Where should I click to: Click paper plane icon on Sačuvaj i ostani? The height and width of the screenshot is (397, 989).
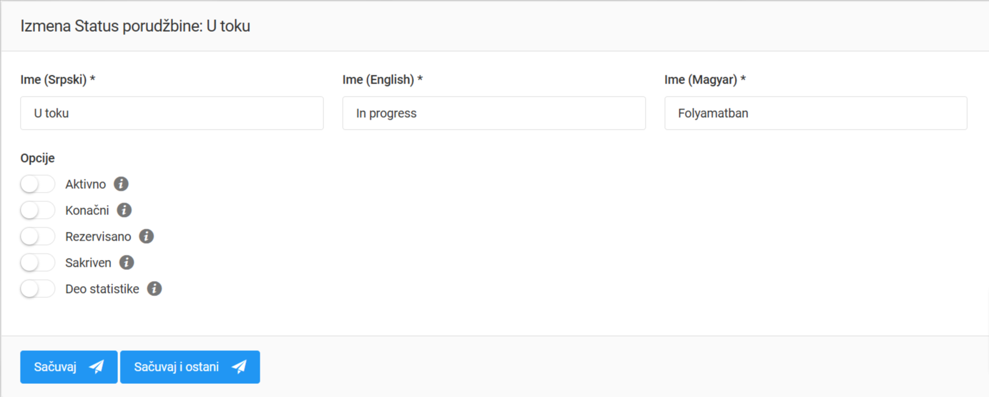click(x=239, y=367)
